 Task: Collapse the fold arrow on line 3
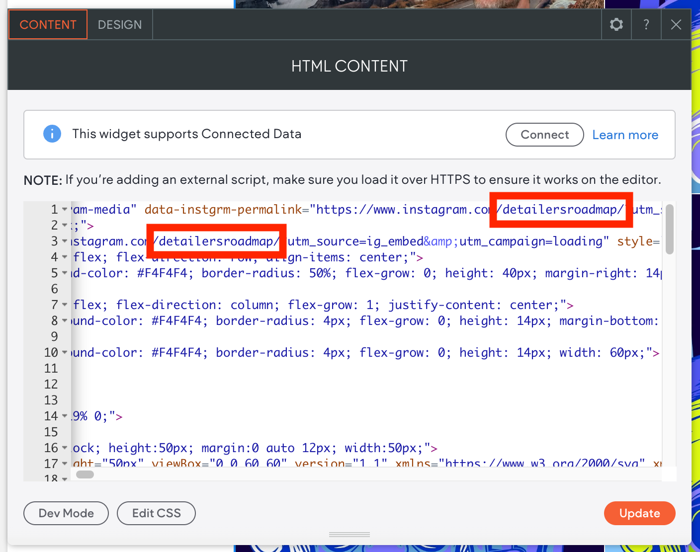[x=65, y=242]
